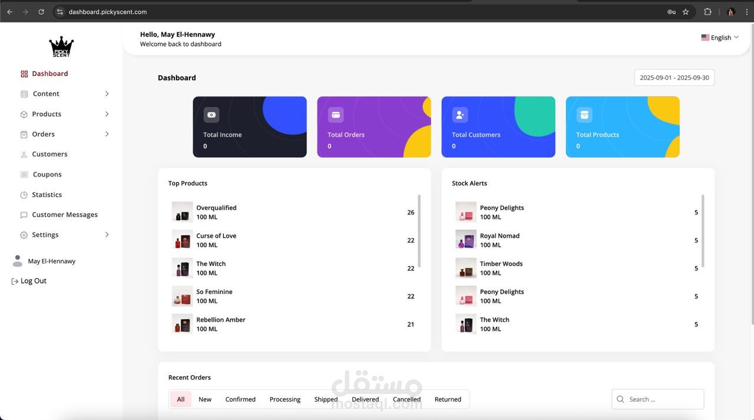Click The Witch thumbnail in Stock Alerts
This screenshot has width=754, height=420.
[x=466, y=324]
